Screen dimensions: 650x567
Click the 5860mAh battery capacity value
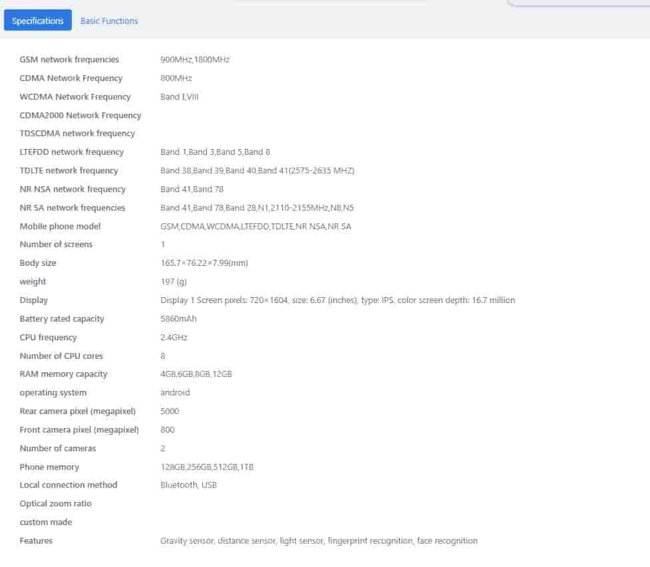point(178,319)
